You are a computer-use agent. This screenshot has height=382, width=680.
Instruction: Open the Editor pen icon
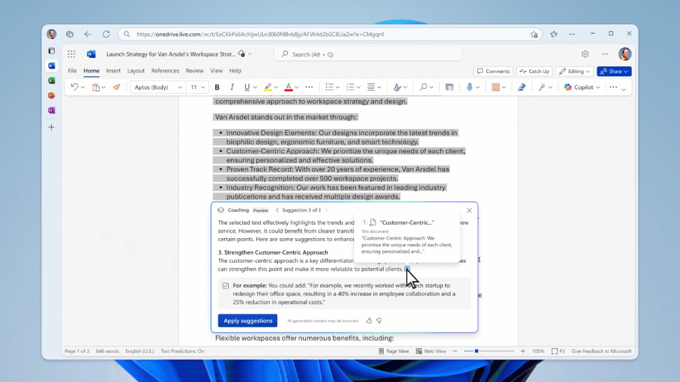pyautogui.click(x=522, y=87)
